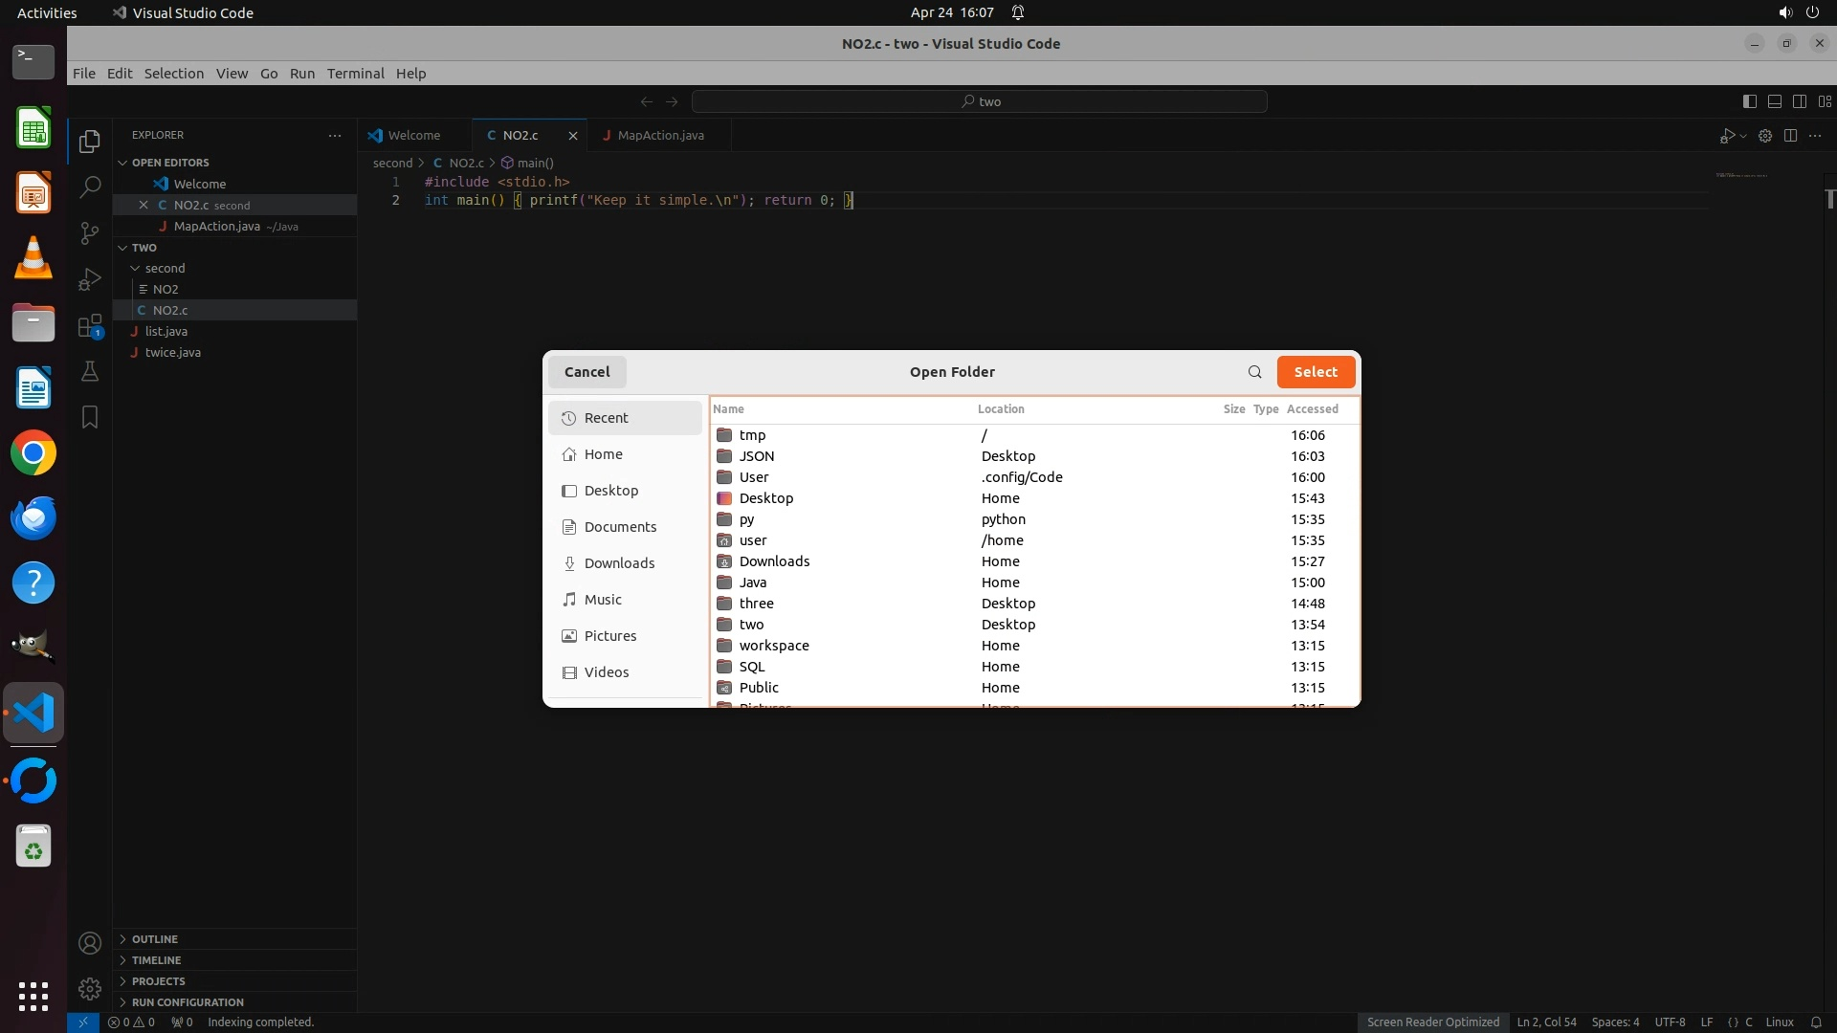Open Source Control view icon
Image resolution: width=1837 pixels, height=1033 pixels.
click(90, 233)
